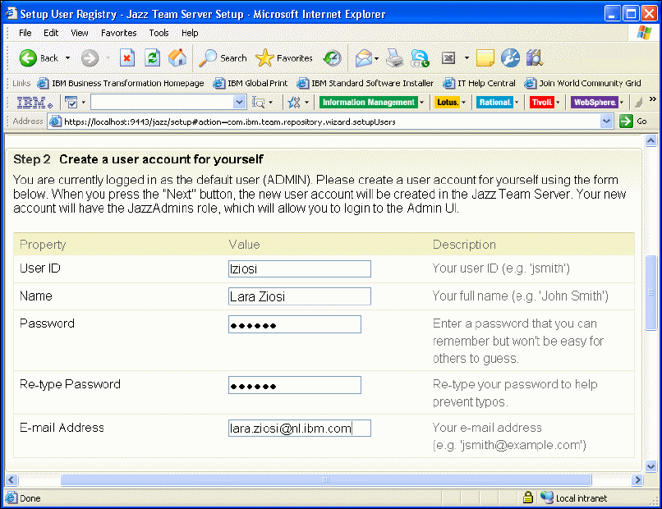Click the Forward arrow icon
The width and height of the screenshot is (662, 509).
90,58
